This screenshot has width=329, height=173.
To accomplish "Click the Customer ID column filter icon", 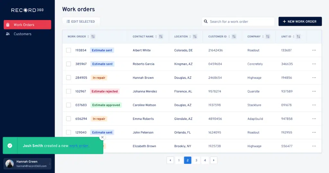I will tap(234, 37).
